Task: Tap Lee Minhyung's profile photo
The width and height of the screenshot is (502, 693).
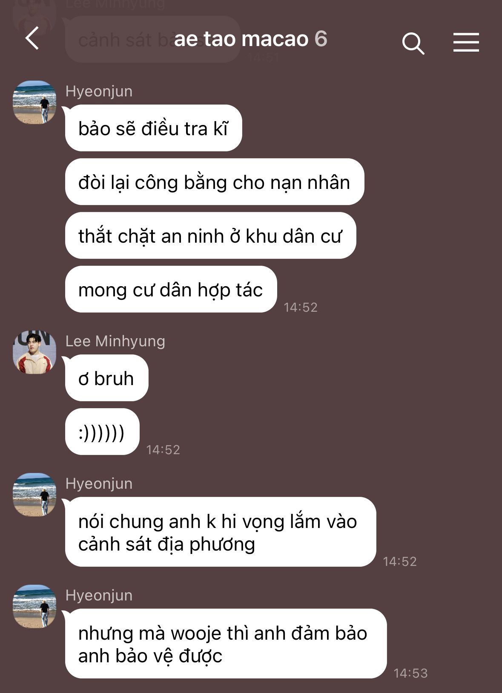Action: point(34,352)
